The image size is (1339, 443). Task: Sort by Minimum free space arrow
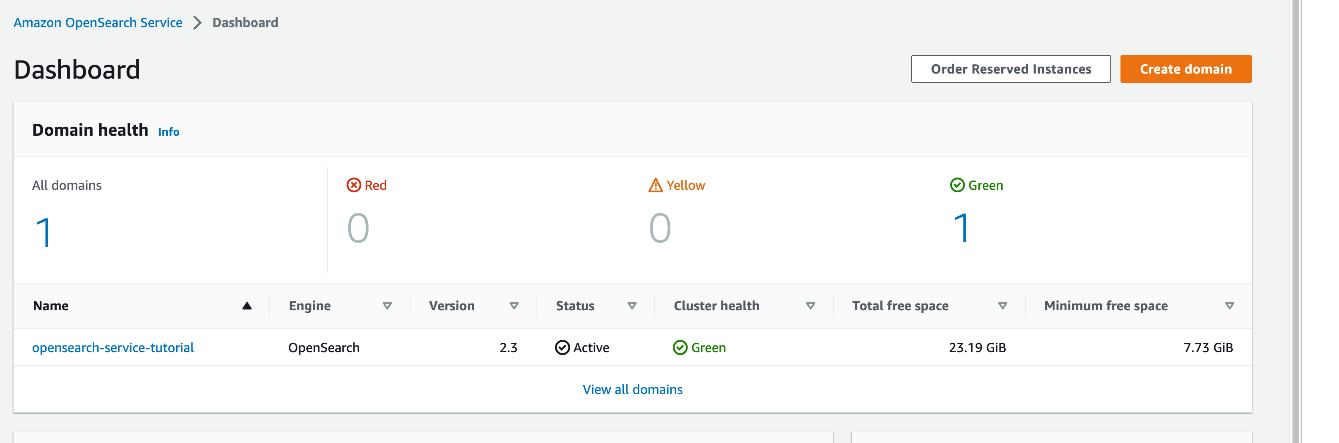(1230, 306)
